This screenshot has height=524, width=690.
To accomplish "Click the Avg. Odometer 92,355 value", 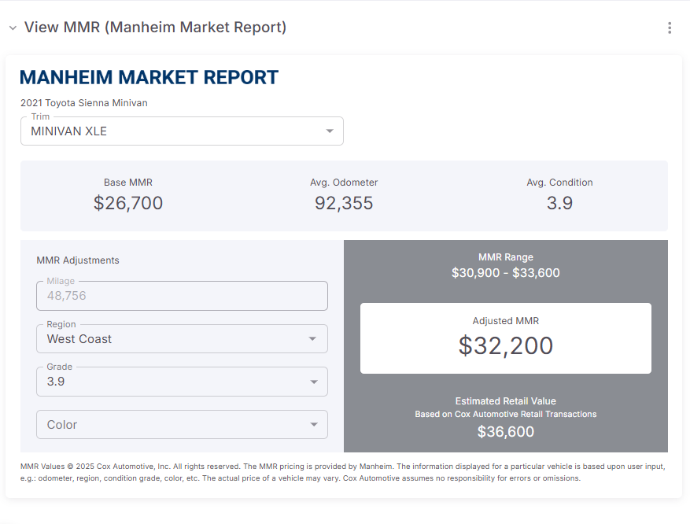I will tap(344, 203).
